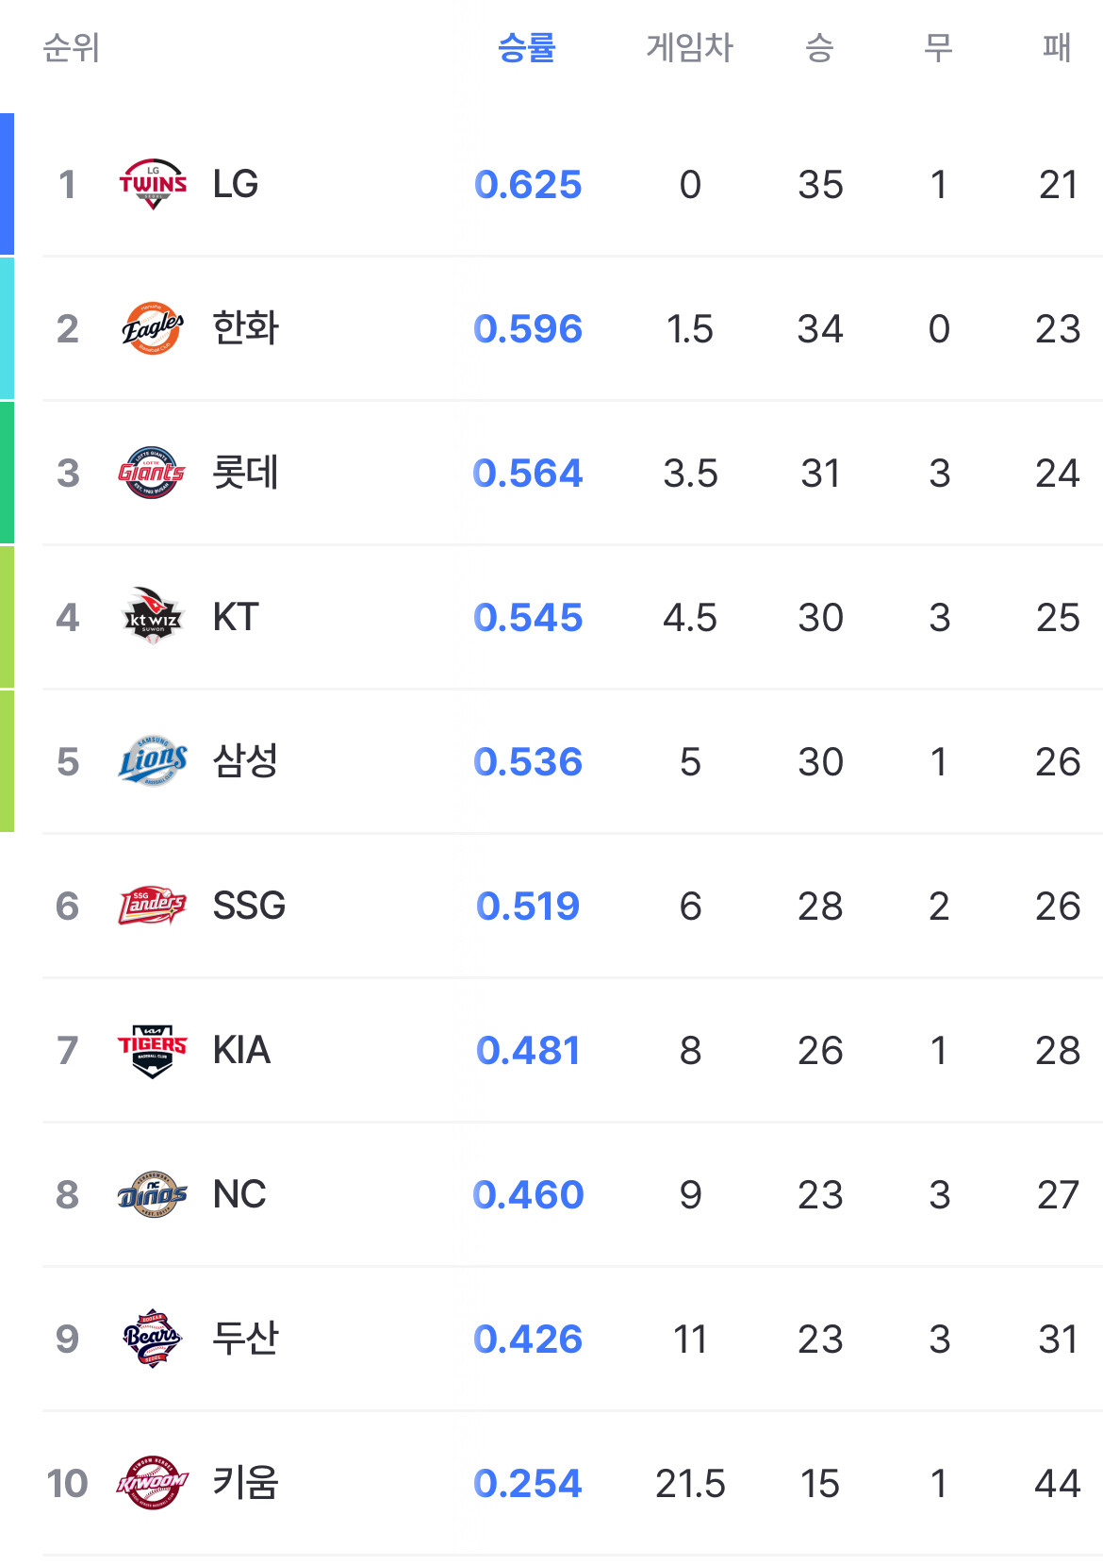Image resolution: width=1103 pixels, height=1565 pixels.
Task: Open the 한화 team name link
Action: pyautogui.click(x=245, y=328)
